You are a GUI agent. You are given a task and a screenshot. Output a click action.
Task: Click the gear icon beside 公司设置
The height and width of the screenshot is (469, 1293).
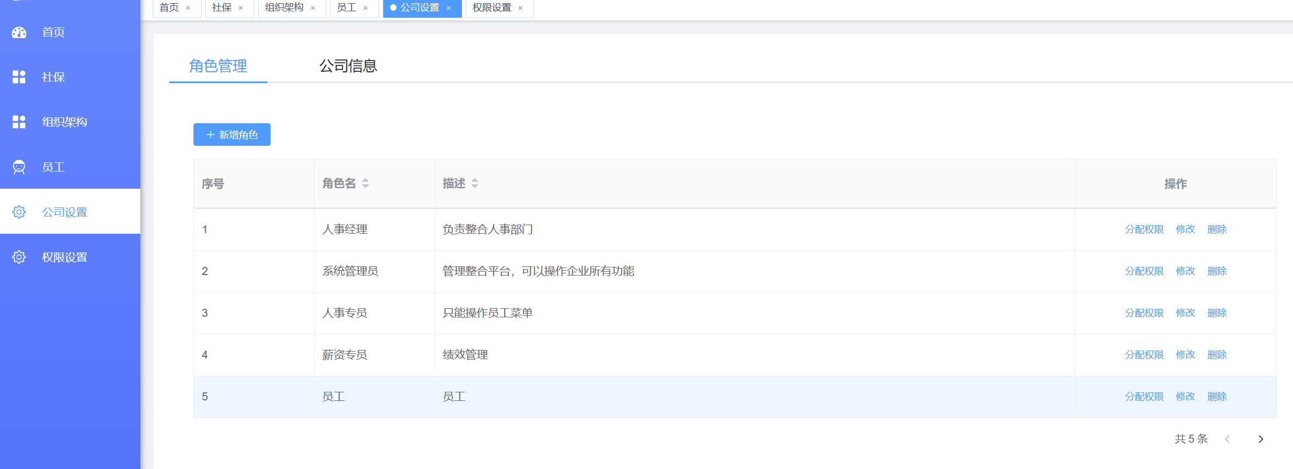19,212
